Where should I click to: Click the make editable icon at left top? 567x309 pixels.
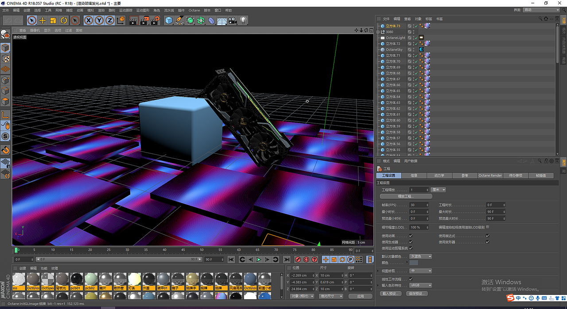tap(5, 34)
